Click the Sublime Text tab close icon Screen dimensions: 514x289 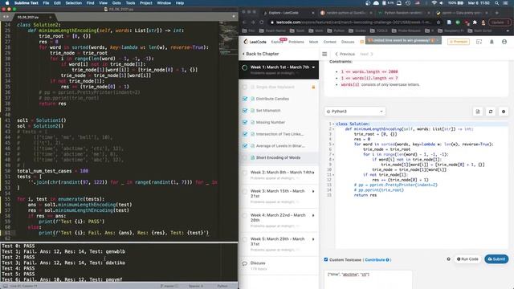click(50, 17)
